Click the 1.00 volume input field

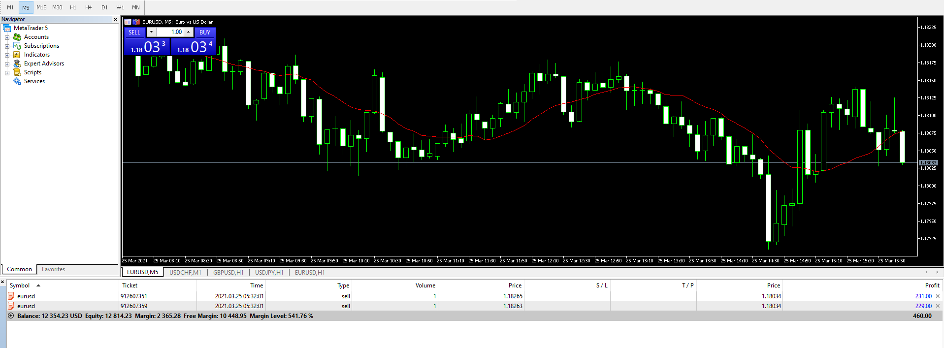170,32
